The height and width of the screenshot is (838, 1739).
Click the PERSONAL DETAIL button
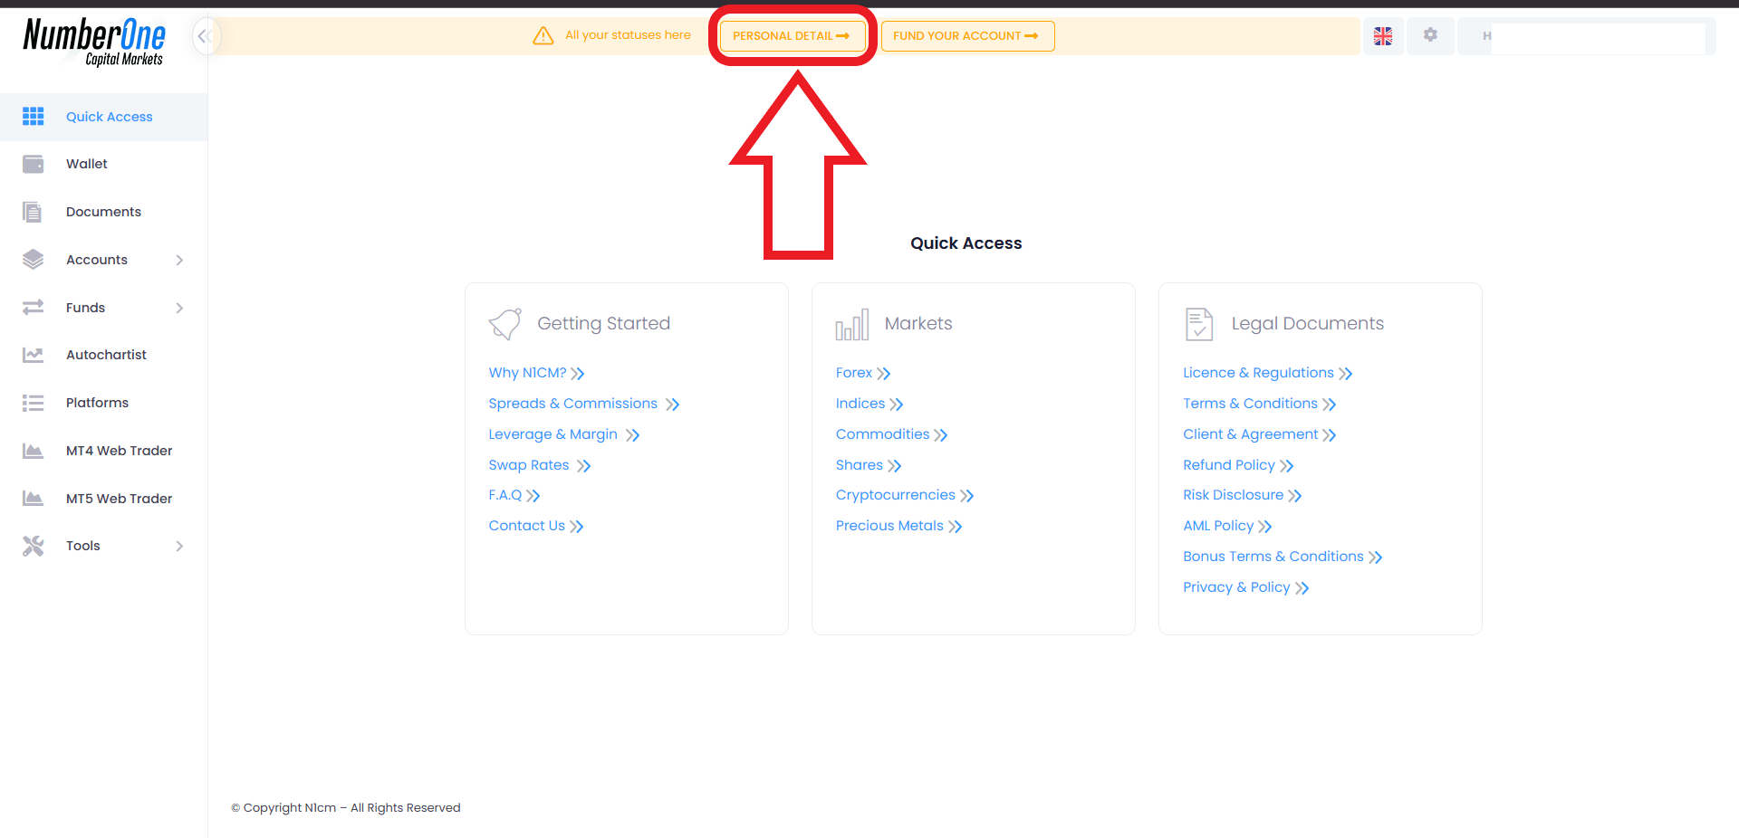pyautogui.click(x=791, y=36)
